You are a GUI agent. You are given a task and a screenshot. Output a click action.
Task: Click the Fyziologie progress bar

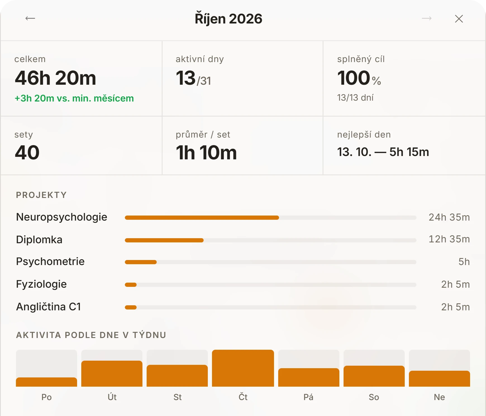pos(271,285)
